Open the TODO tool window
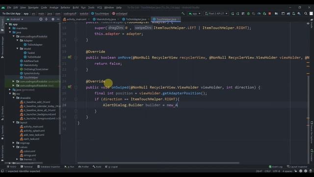The height and width of the screenshot is (177, 314). tap(11, 167)
